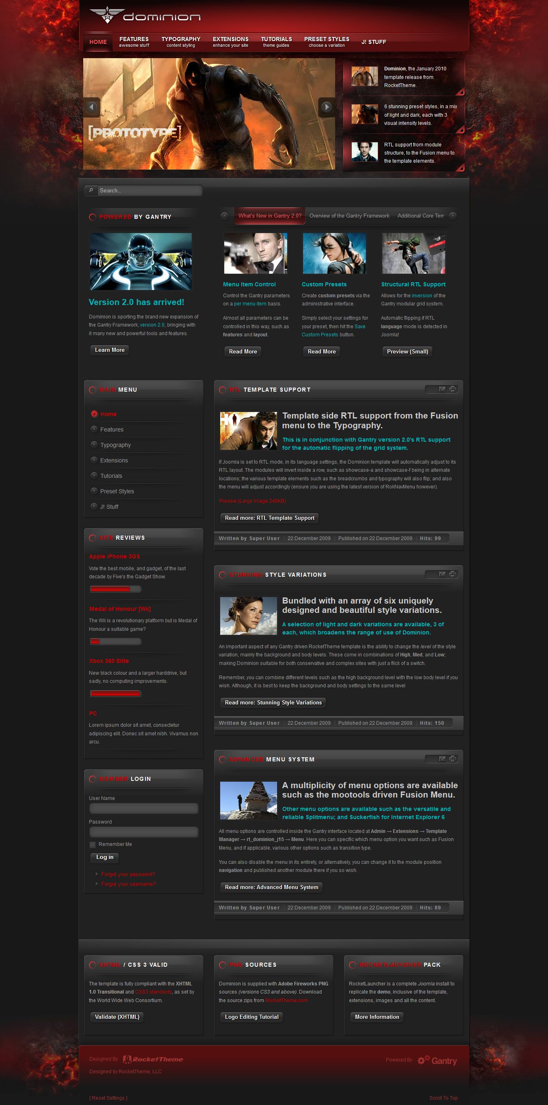Open the J! Stuff menu in top navigation
Screen dimensions: 548x1105
(374, 42)
